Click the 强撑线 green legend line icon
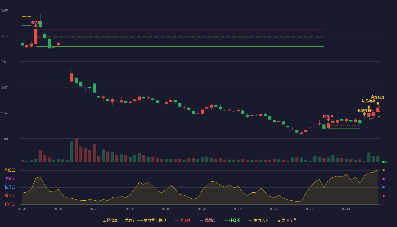This screenshot has width=397, height=227. pos(226,220)
